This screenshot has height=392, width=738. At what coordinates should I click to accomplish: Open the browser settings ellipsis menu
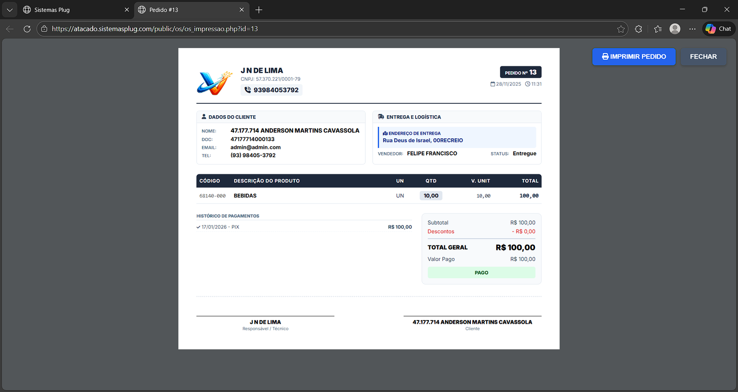pyautogui.click(x=692, y=29)
